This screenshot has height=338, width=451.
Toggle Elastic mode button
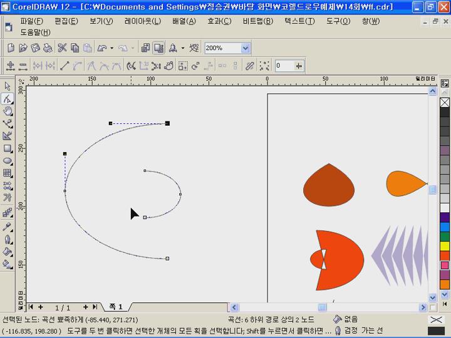point(249,66)
